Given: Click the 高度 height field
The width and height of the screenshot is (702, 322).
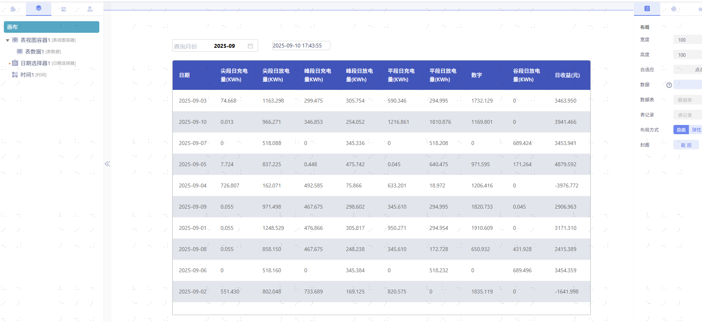Looking at the screenshot, I should [x=688, y=55].
